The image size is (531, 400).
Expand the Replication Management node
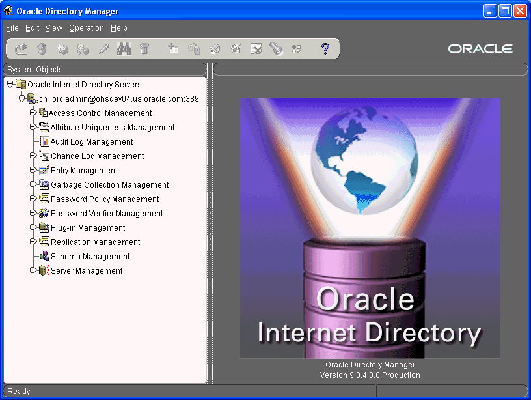(33, 242)
